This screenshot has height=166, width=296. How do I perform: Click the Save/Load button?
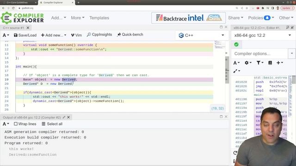tap(25, 35)
